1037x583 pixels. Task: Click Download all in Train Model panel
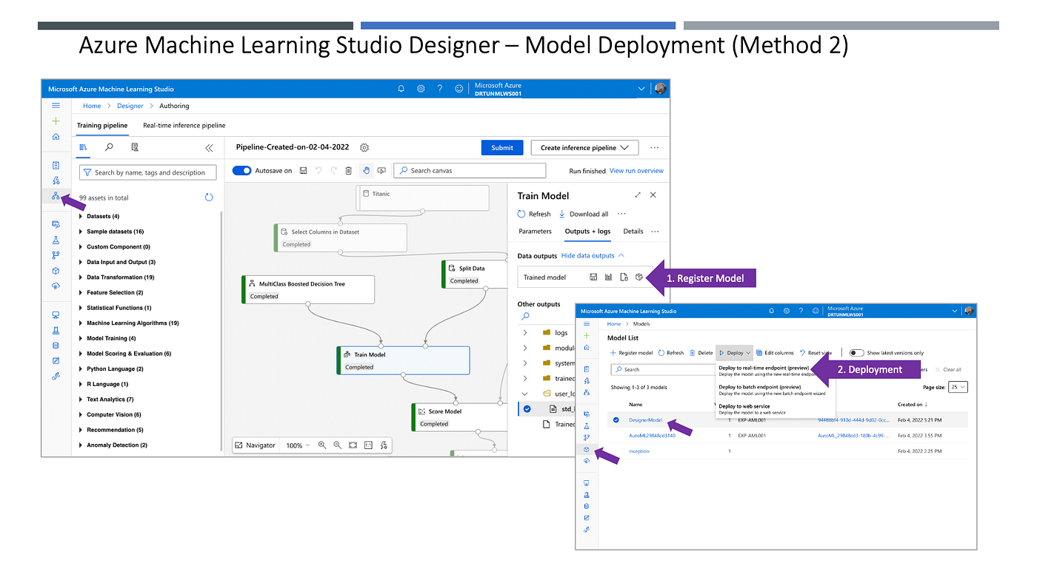click(x=584, y=214)
